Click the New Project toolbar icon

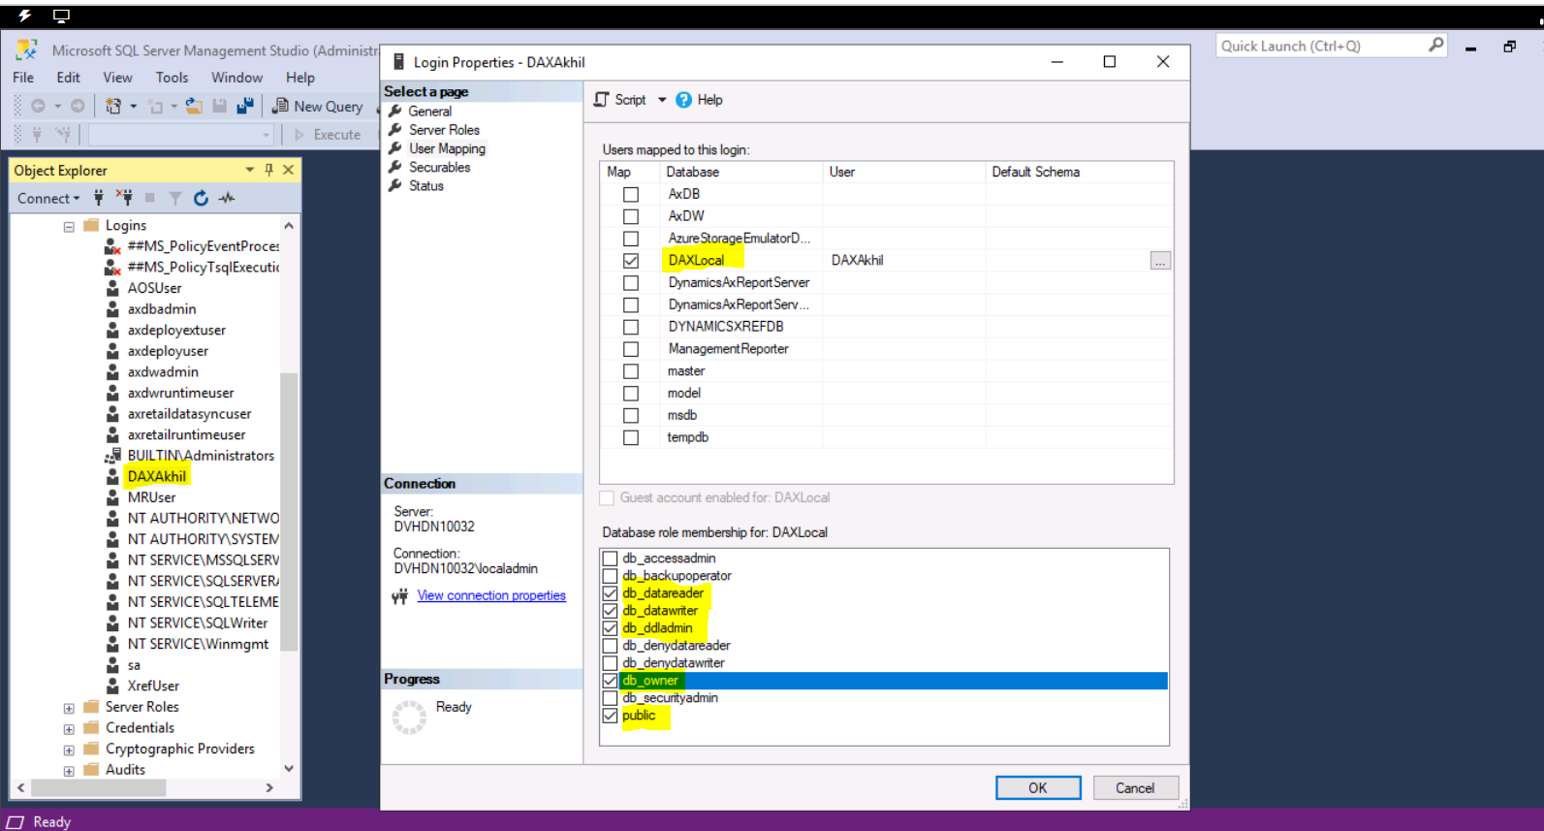pyautogui.click(x=113, y=106)
